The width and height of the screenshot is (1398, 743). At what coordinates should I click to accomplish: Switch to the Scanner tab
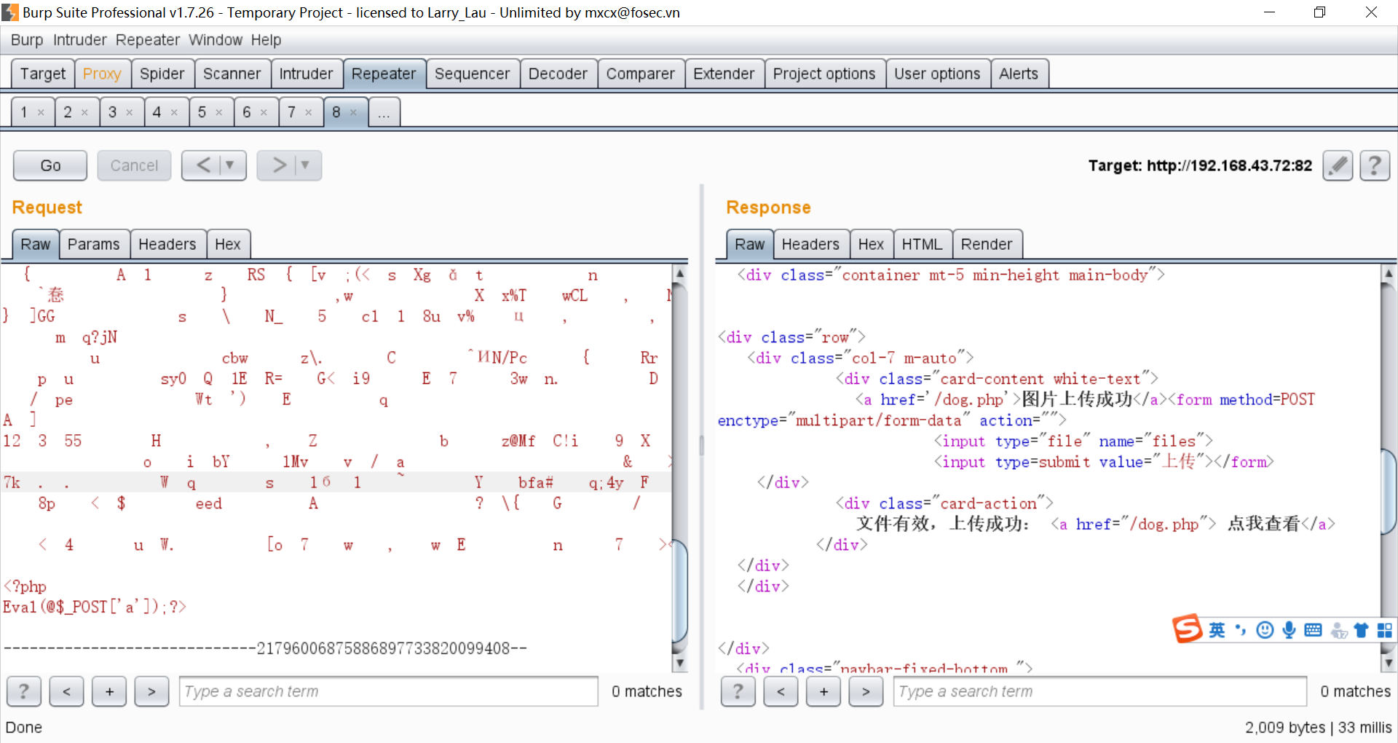click(x=232, y=74)
